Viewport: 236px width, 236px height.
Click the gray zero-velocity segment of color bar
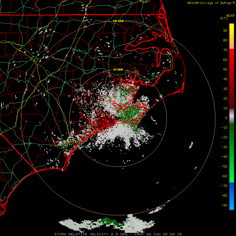pyautogui.click(x=232, y=116)
